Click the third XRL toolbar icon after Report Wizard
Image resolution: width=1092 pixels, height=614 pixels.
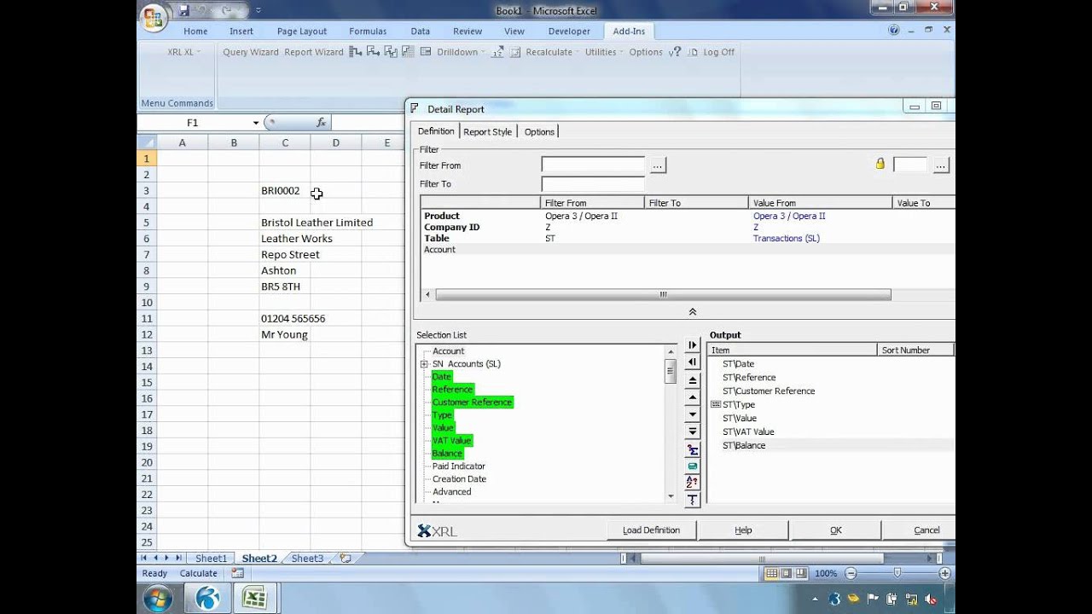tap(390, 52)
